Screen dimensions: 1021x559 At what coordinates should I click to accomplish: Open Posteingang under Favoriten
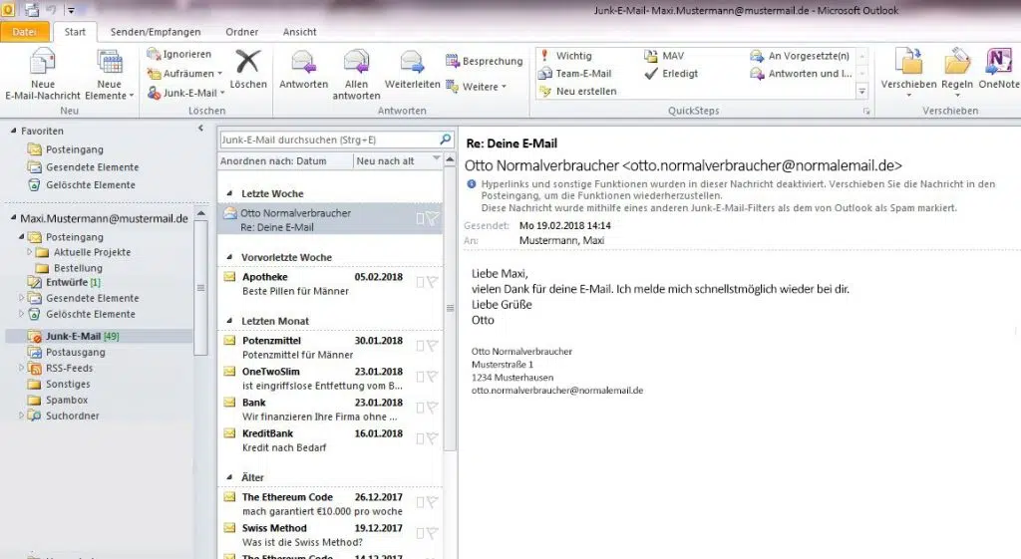pyautogui.click(x=65, y=149)
